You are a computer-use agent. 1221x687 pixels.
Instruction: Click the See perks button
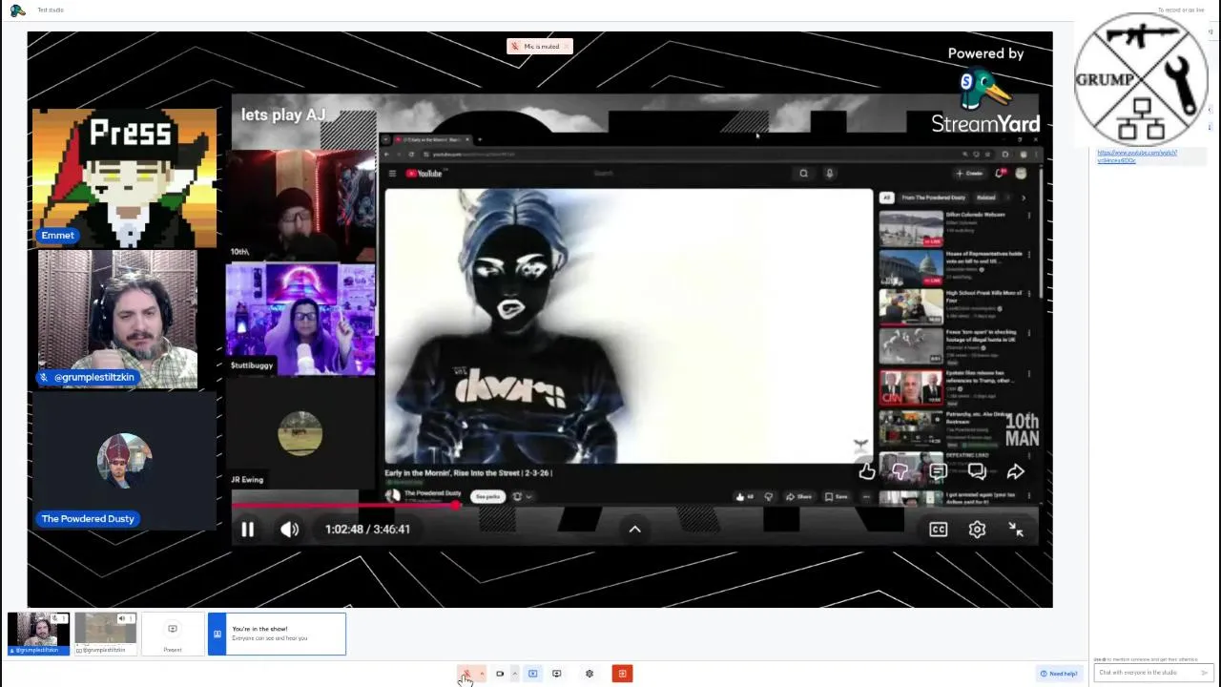tap(487, 496)
